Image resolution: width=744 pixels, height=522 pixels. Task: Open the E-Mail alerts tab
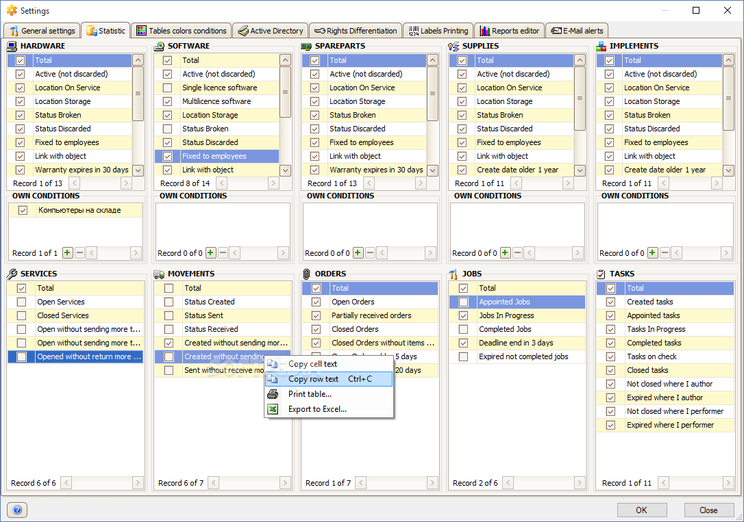click(x=577, y=31)
